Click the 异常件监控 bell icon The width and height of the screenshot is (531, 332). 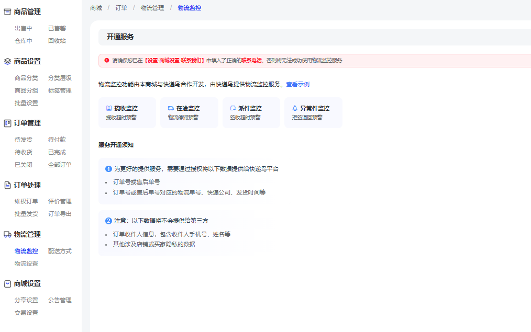295,108
